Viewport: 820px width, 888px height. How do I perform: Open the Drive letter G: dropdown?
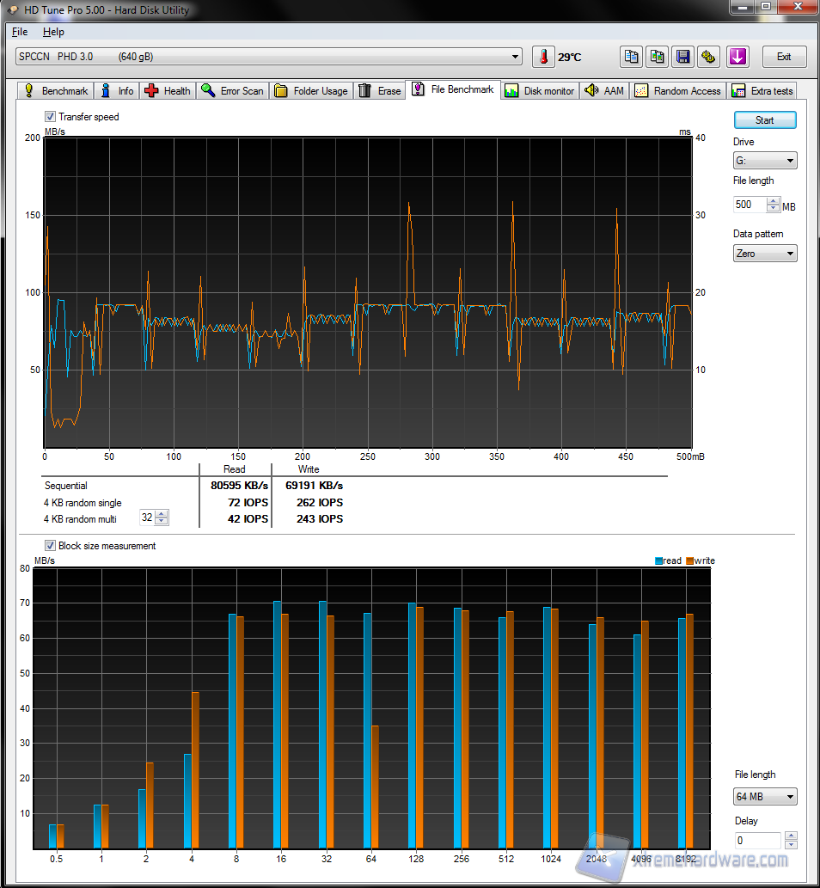[x=765, y=161]
